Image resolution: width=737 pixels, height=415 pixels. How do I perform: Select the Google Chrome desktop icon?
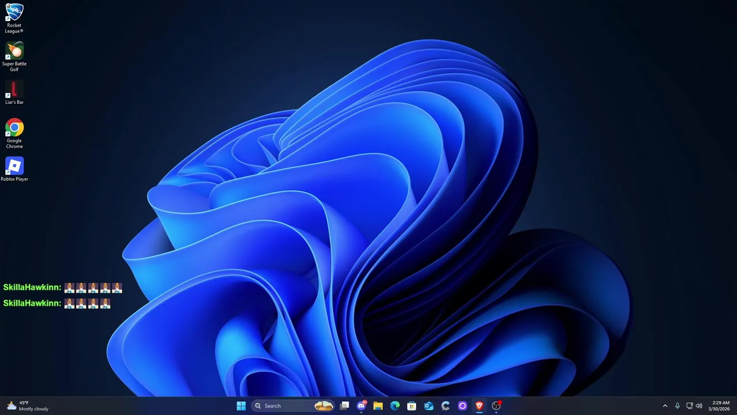pyautogui.click(x=14, y=133)
